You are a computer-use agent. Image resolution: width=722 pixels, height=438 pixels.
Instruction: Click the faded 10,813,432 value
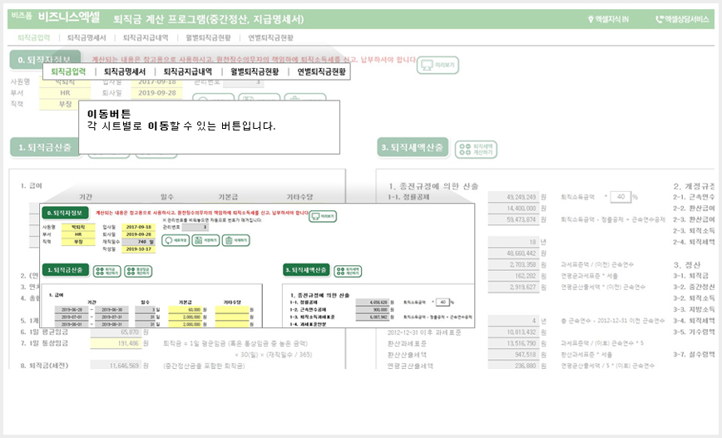click(x=513, y=332)
